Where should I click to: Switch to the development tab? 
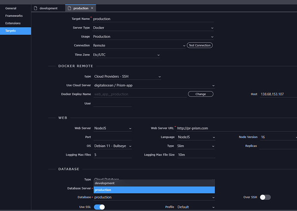click(48, 8)
